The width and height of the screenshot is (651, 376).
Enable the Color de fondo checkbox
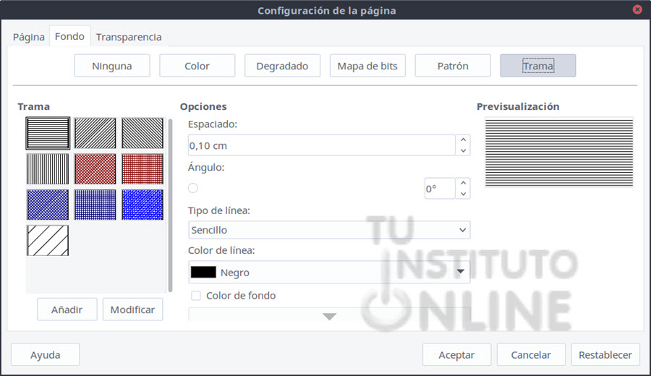tap(196, 296)
